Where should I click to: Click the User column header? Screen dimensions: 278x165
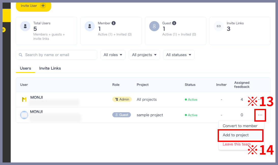click(24, 85)
